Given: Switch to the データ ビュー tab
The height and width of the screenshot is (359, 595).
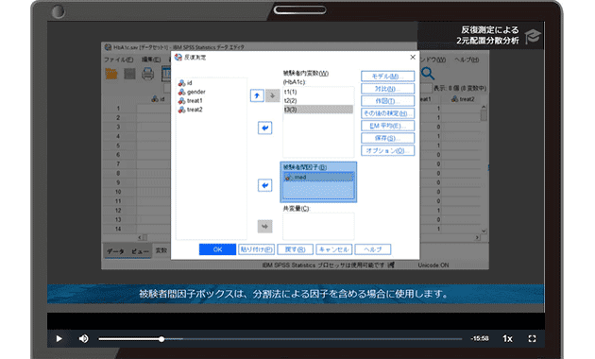Looking at the screenshot, I should [x=127, y=251].
